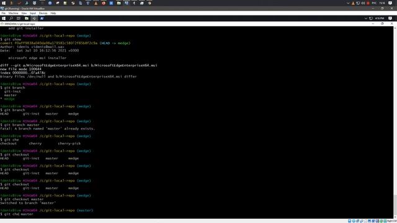Click the 'new file mode 100644' line

(x=20, y=69)
